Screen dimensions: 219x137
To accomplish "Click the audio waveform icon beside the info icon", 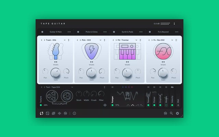I will (59, 113).
